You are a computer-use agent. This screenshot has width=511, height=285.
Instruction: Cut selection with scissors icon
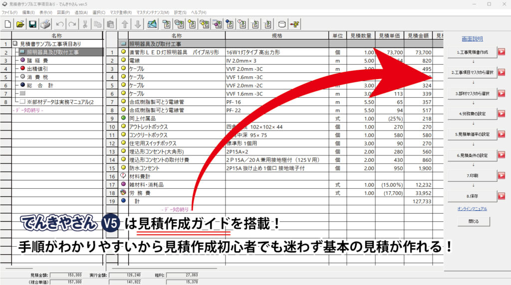coord(85,24)
